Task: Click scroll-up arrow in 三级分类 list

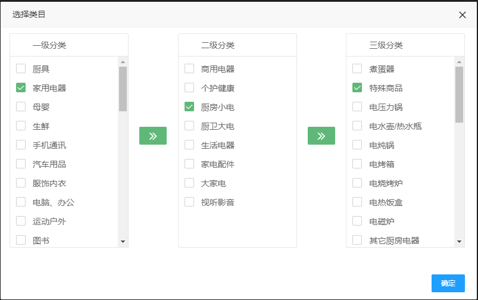Action: point(459,62)
